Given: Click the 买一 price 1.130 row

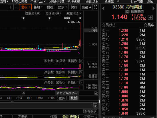Looking at the screenshot, I should pos(128,74).
